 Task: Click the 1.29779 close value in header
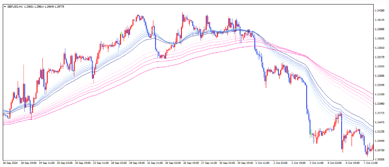pos(60,7)
